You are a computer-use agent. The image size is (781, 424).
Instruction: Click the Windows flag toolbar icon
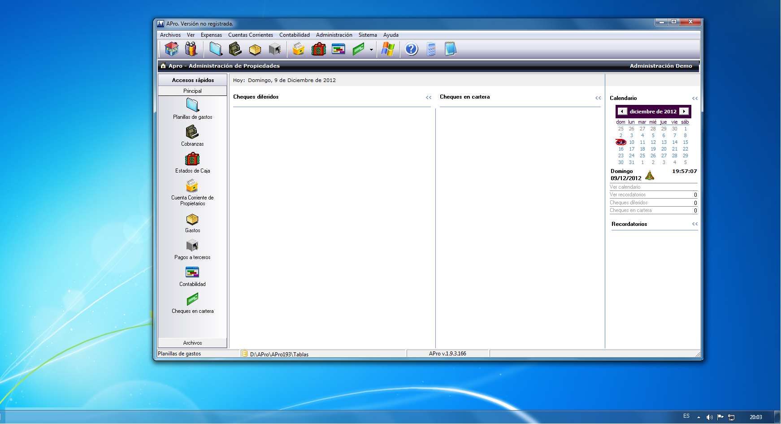tap(388, 49)
